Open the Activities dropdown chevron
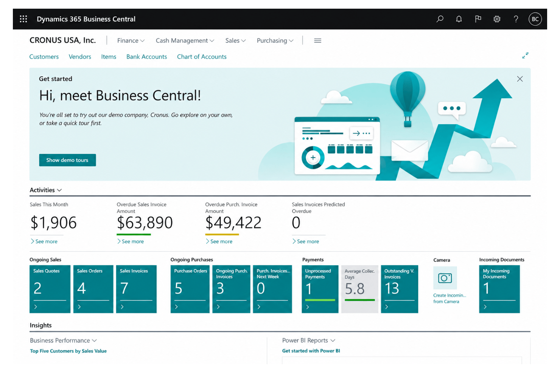560x373 pixels. click(59, 190)
